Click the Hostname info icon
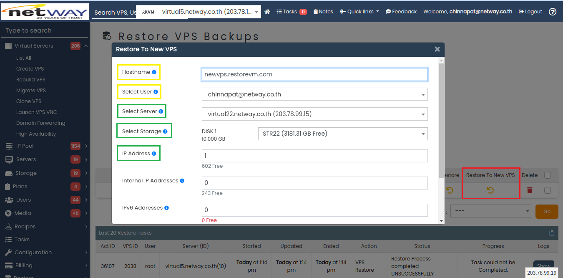 [154, 72]
